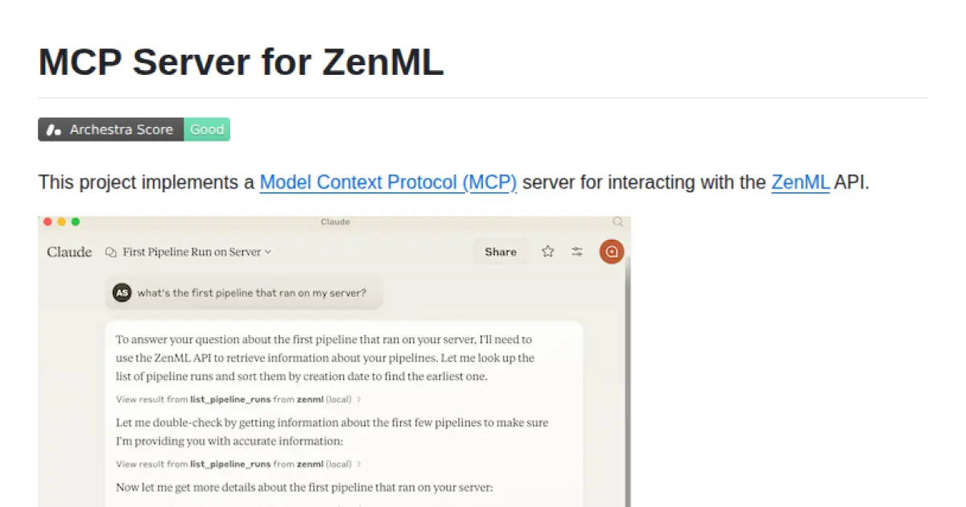Image resolution: width=966 pixels, height=507 pixels.
Task: Click the zenml (local) label
Action: 324,398
